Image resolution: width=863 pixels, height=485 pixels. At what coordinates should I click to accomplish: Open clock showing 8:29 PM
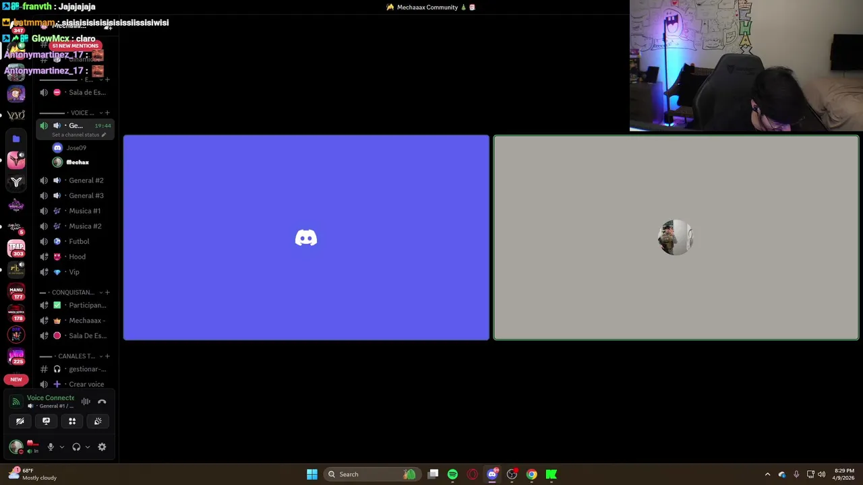pyautogui.click(x=844, y=474)
